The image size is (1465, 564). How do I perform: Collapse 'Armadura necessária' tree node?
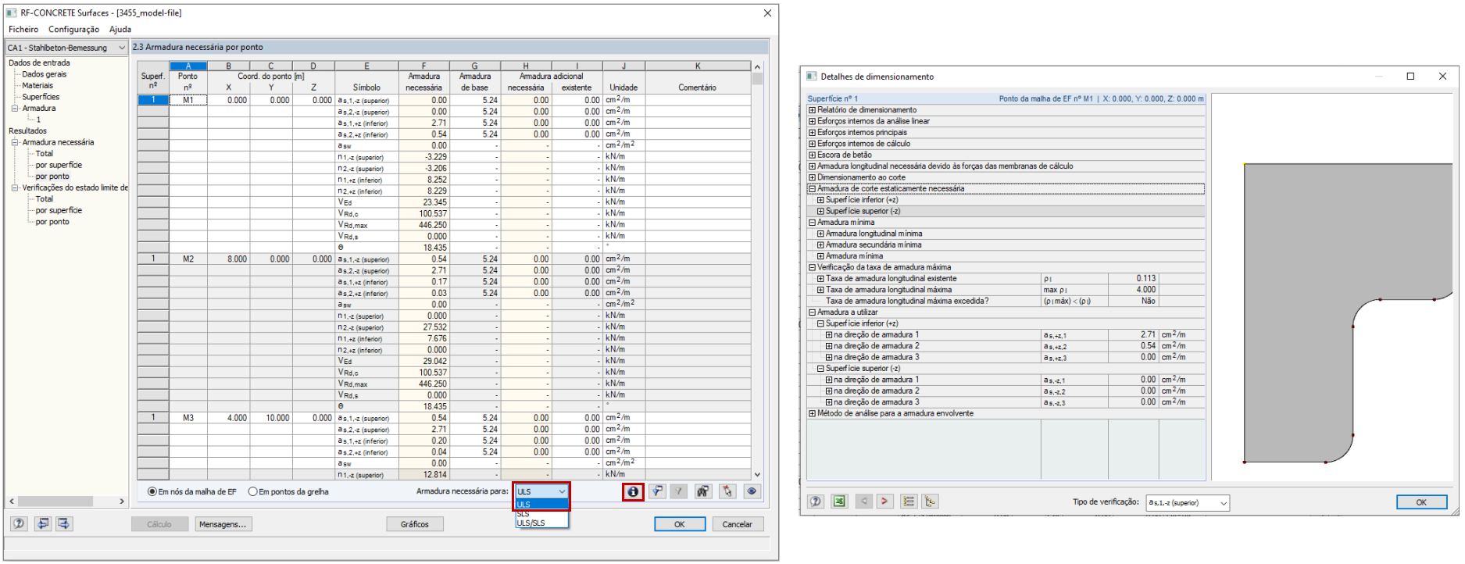(x=15, y=142)
